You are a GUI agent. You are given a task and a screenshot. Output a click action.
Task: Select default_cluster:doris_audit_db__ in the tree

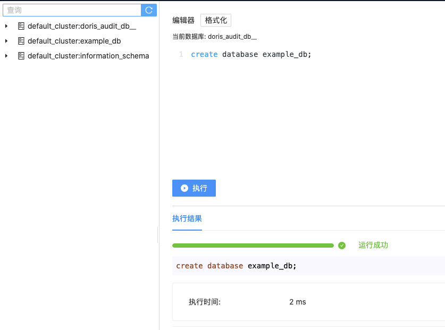pyautogui.click(x=82, y=26)
